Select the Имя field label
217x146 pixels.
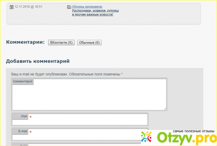(x=24, y=116)
